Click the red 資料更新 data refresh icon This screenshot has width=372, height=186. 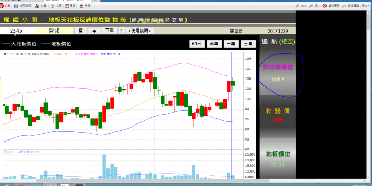click(324, 6)
